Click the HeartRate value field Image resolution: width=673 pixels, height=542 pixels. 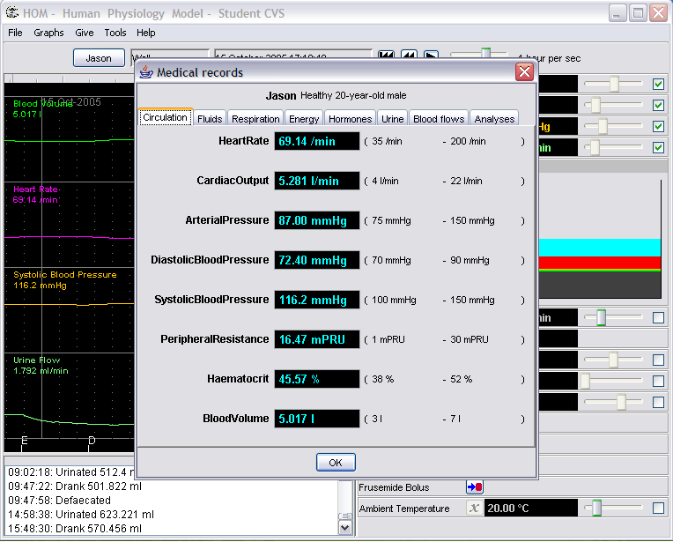click(x=316, y=141)
